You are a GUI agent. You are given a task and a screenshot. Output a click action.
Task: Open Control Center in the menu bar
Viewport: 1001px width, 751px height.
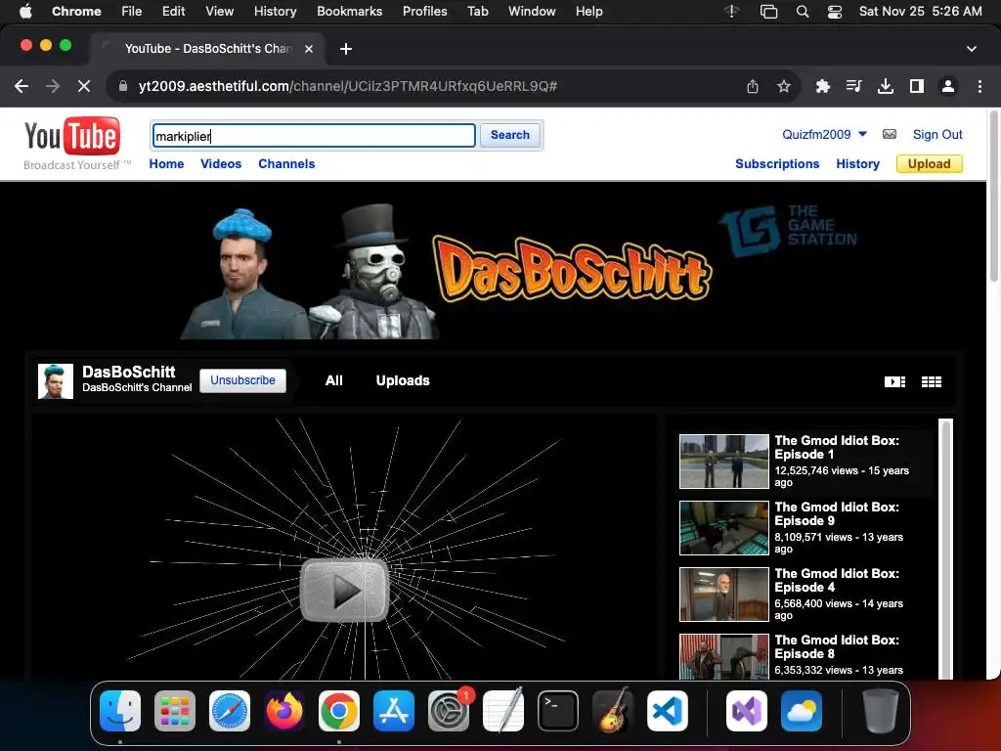[835, 12]
